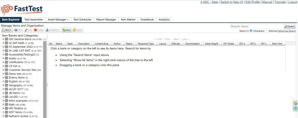Expand the Arabic bank node
The image size is (298, 118).
click(x=3, y=58)
